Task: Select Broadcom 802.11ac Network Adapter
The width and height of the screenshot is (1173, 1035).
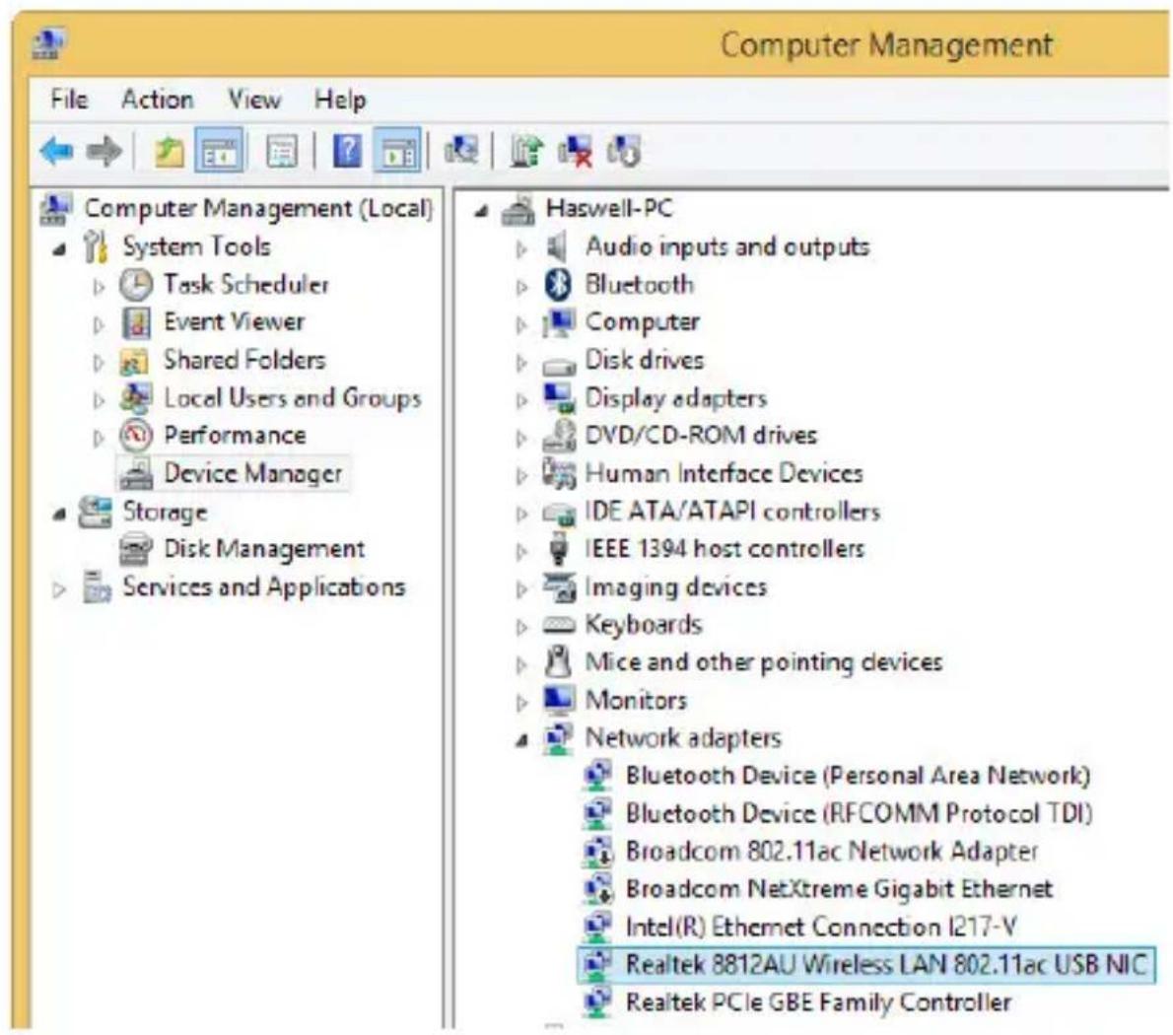Action: tap(832, 851)
